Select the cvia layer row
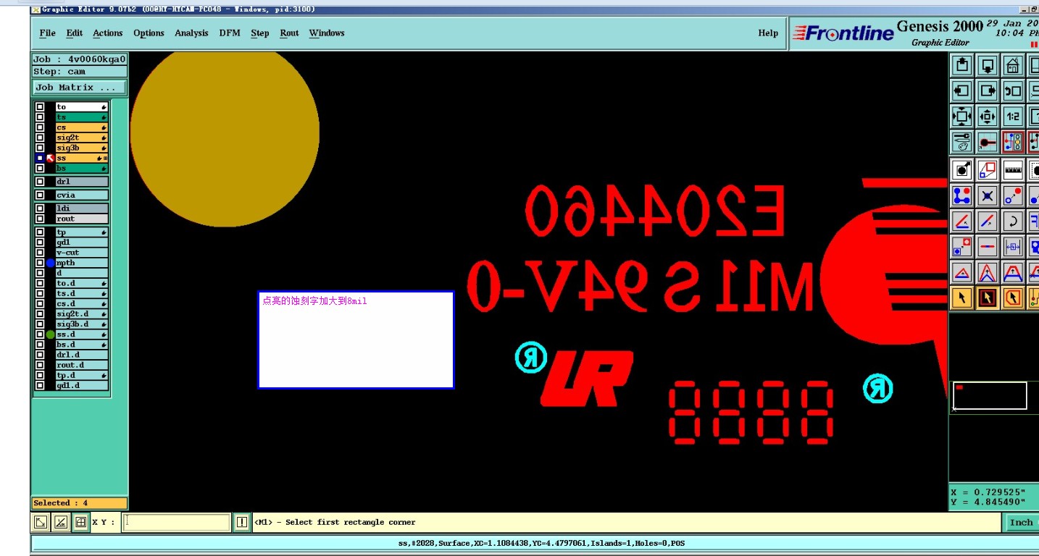The image size is (1039, 556). tap(82, 195)
